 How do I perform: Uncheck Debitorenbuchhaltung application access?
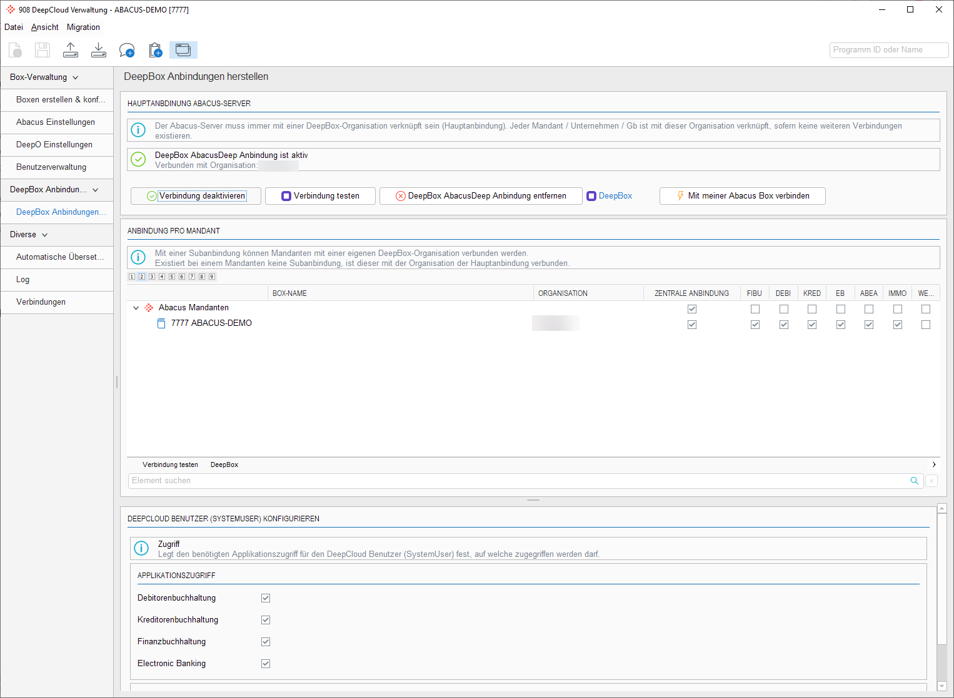[266, 598]
